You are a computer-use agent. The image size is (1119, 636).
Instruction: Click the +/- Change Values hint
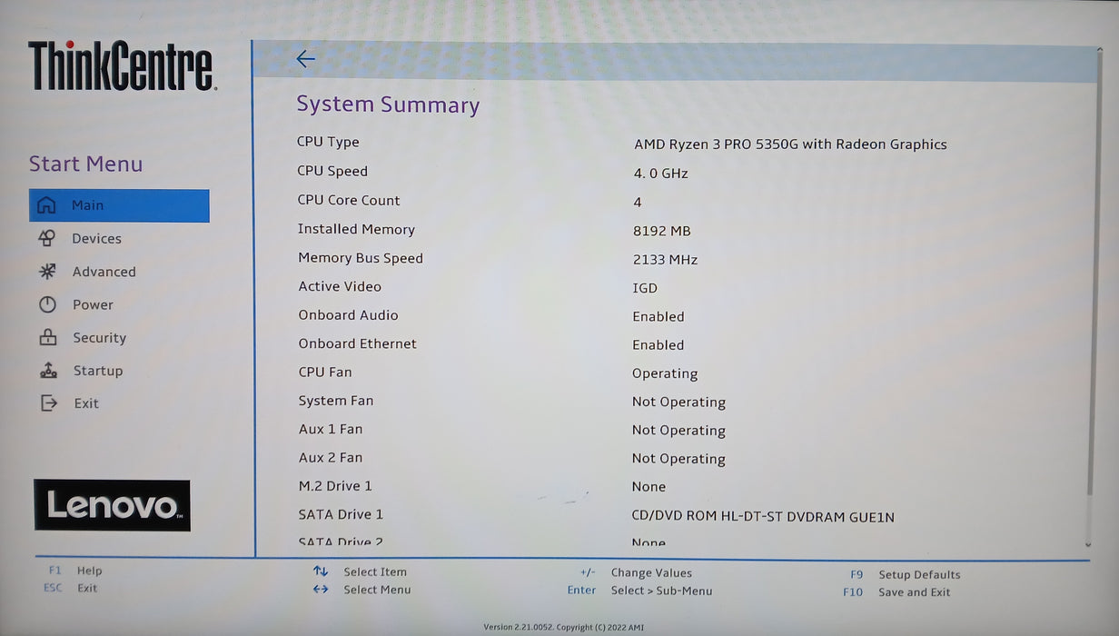[x=636, y=573]
